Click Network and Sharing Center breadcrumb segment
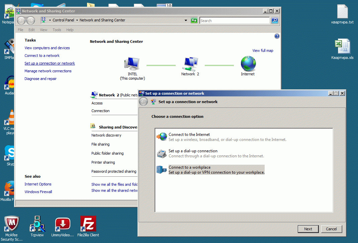The height and width of the screenshot is (243, 358). pos(102,20)
